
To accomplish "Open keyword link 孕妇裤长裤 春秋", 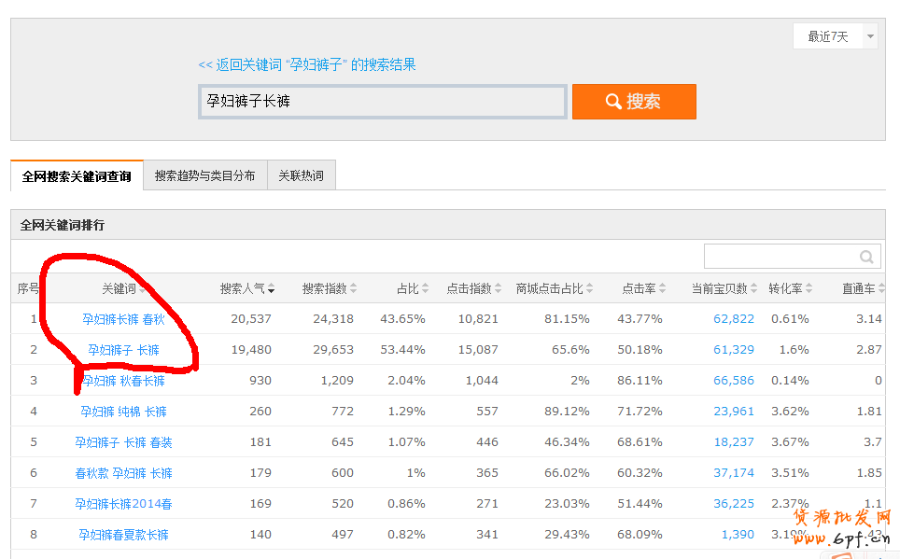I will tap(123, 319).
